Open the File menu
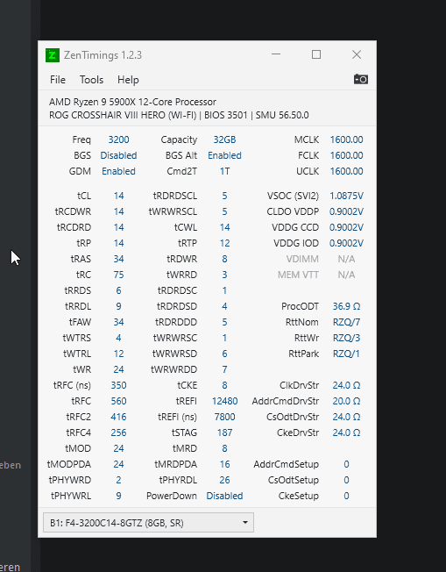This screenshot has height=572, width=446. pyautogui.click(x=58, y=80)
